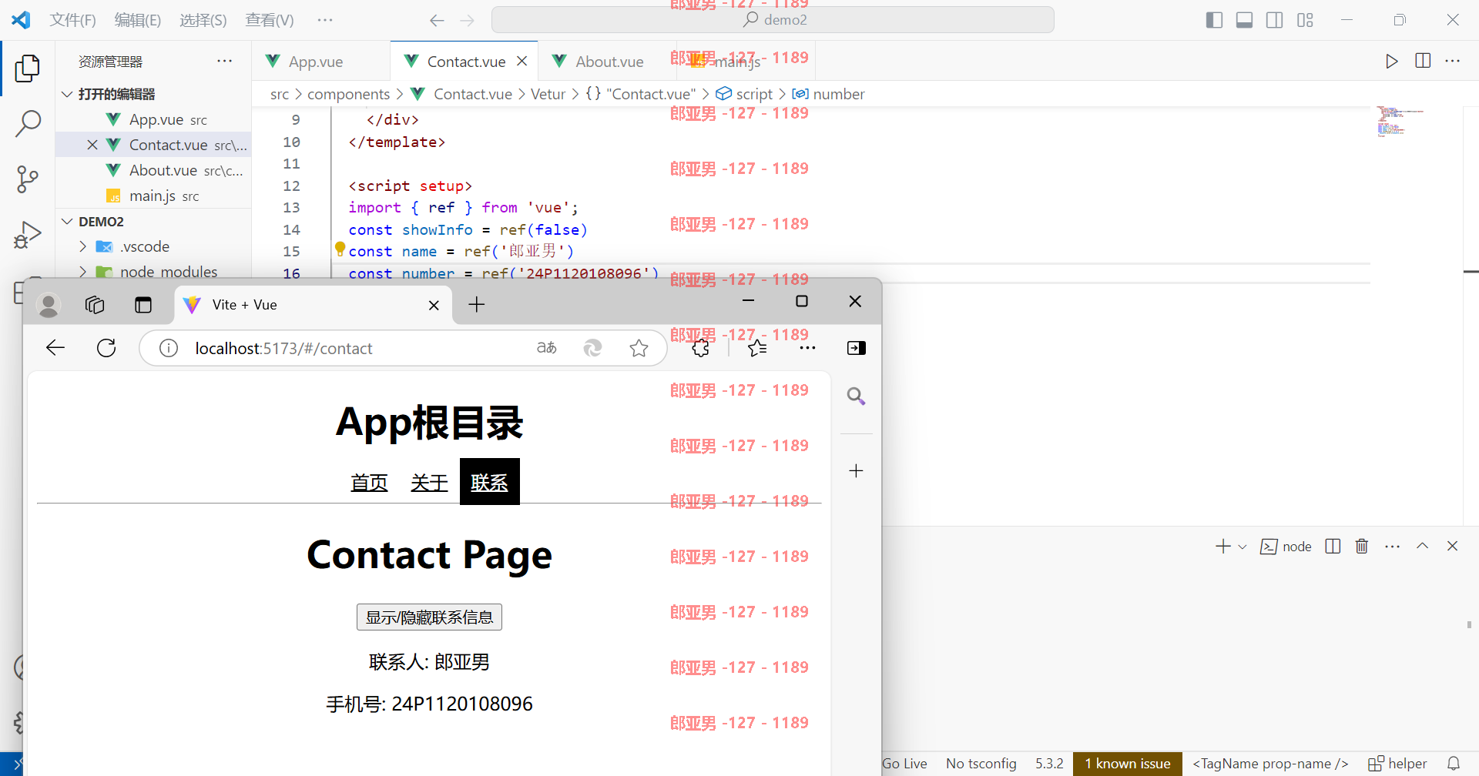
Task: Click the translate page icon
Action: point(547,348)
